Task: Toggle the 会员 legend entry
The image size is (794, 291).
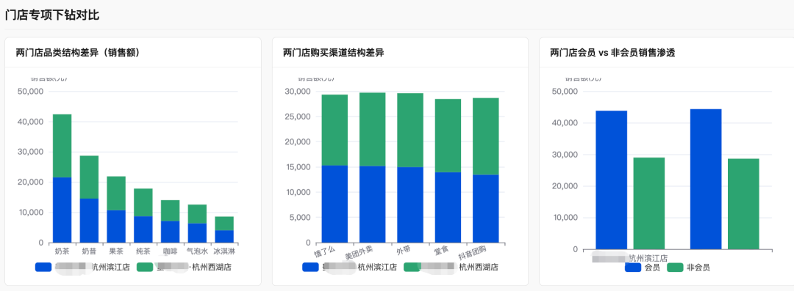Action: coord(642,268)
